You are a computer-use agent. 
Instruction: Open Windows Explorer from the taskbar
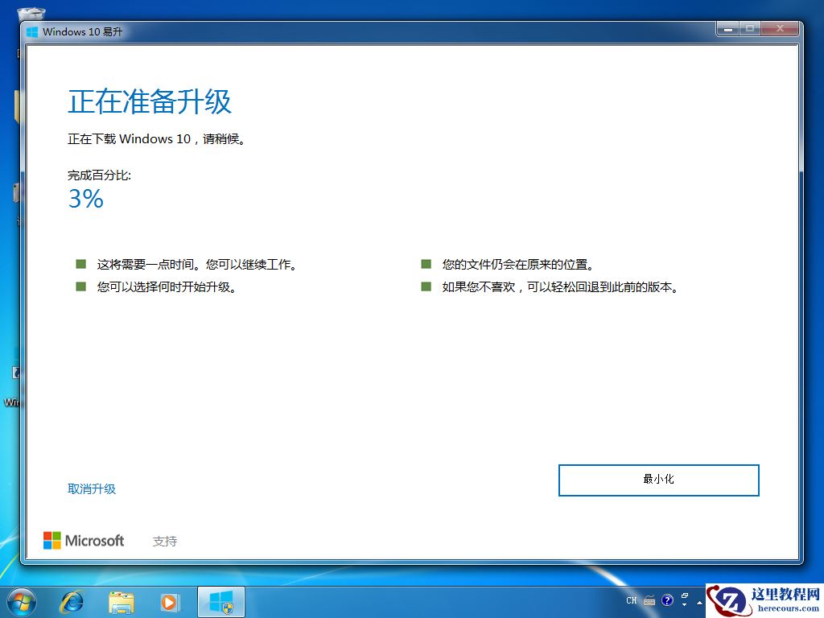pos(121,601)
